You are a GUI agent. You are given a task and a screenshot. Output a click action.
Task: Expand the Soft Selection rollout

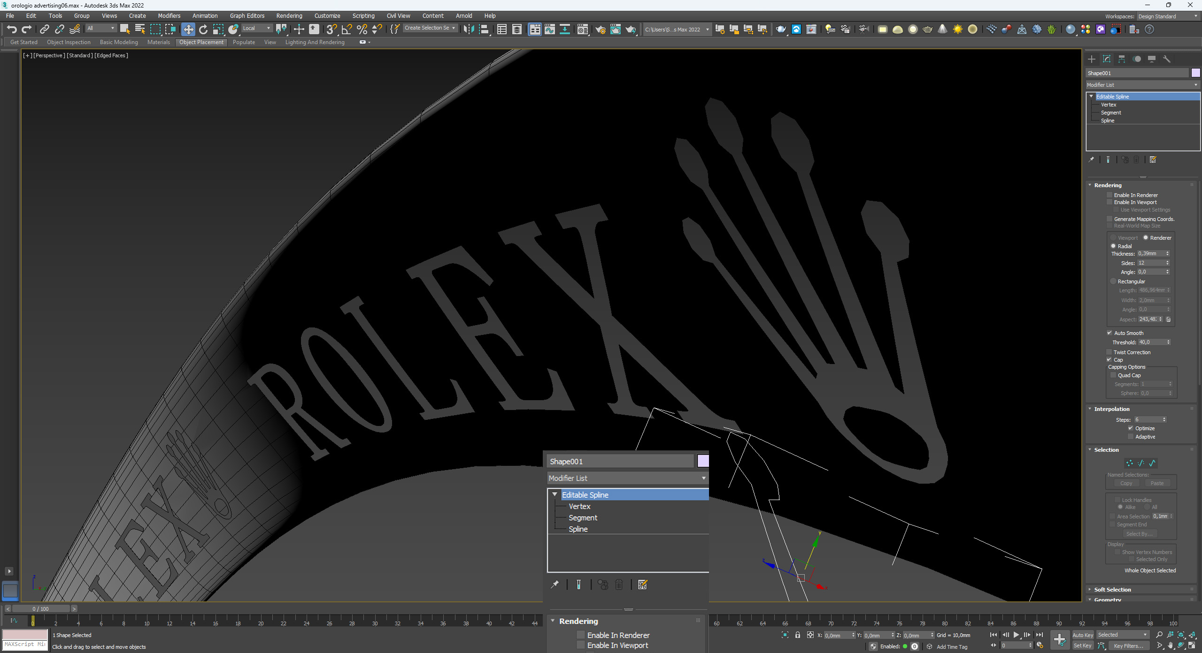[x=1112, y=590]
